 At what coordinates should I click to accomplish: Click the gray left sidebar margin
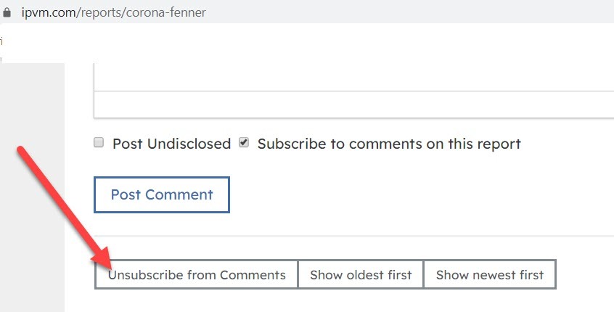coord(32,187)
